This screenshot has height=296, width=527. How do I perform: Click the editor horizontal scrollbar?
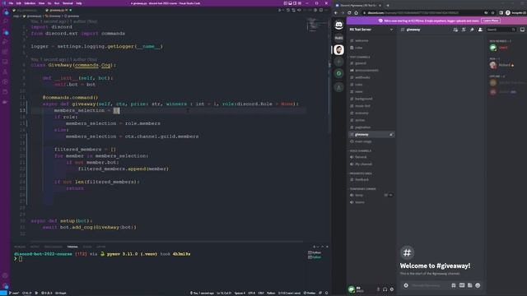click(x=167, y=241)
